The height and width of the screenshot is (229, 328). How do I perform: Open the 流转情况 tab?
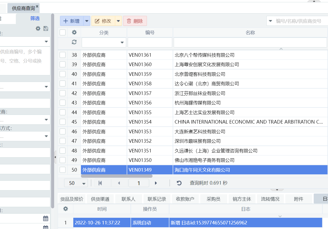(270, 199)
